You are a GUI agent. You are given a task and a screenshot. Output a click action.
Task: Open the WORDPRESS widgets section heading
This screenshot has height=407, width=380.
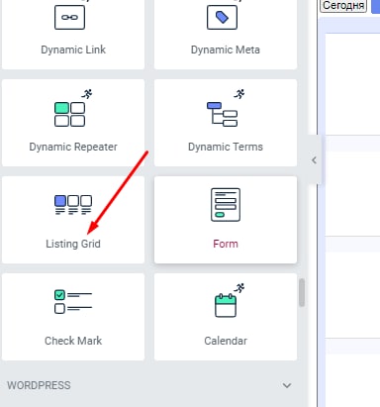click(x=39, y=385)
